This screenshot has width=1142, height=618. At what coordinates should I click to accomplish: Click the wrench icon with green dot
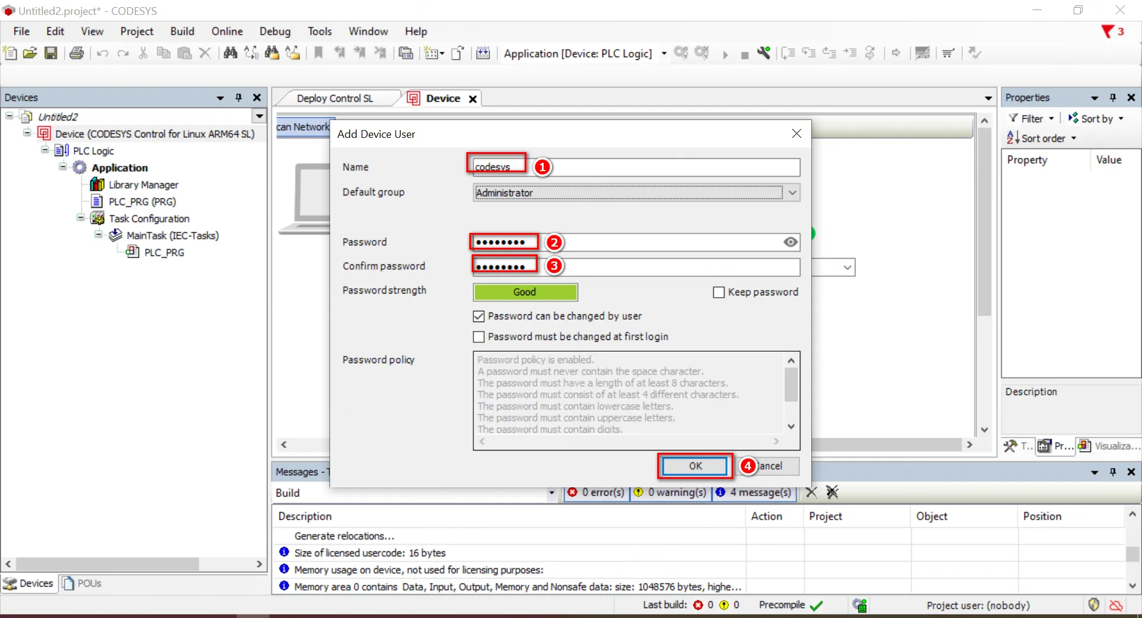pos(764,53)
